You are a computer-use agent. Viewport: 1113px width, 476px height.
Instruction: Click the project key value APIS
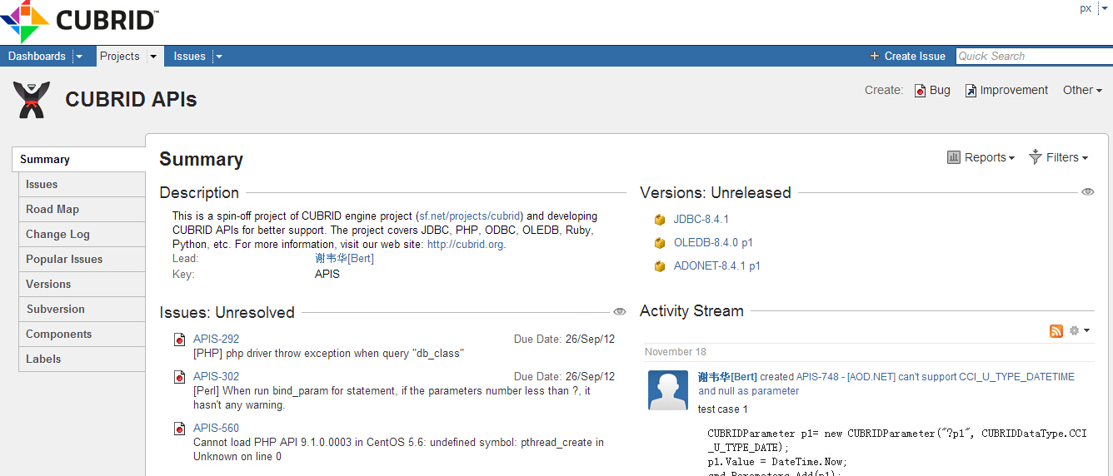click(327, 275)
